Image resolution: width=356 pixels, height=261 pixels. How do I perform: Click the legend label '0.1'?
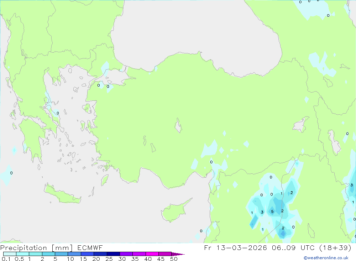click(6, 259)
